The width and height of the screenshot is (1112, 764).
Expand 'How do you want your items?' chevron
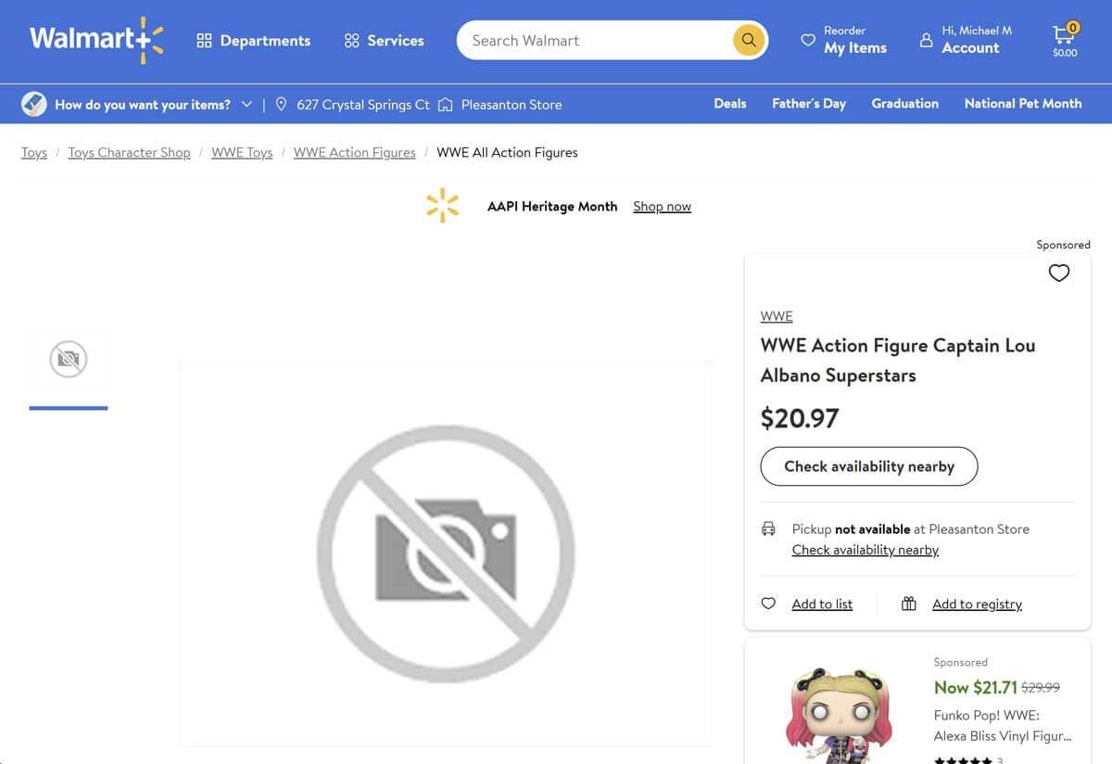tap(246, 104)
